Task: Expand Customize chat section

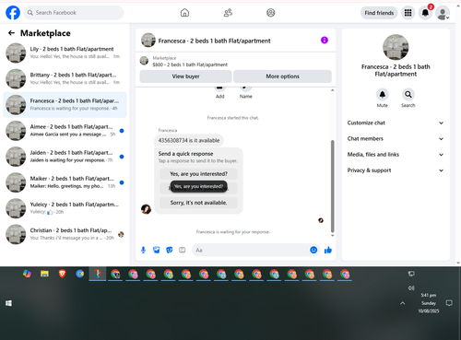Action: (396, 123)
